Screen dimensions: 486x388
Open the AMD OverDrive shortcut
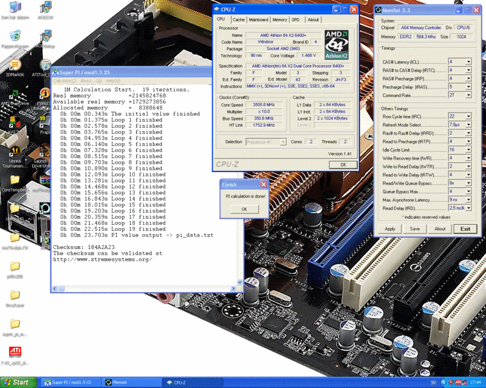pyautogui.click(x=15, y=94)
